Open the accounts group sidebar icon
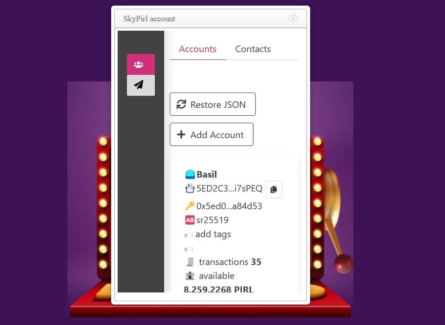Screen dimensions: 445x325 pos(140,64)
